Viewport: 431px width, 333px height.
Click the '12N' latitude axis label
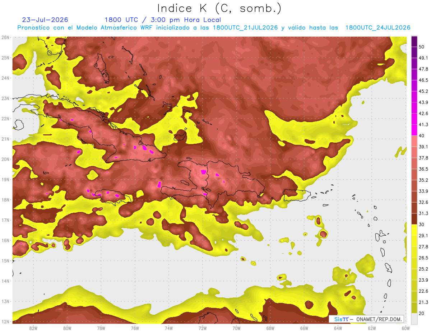point(5,322)
